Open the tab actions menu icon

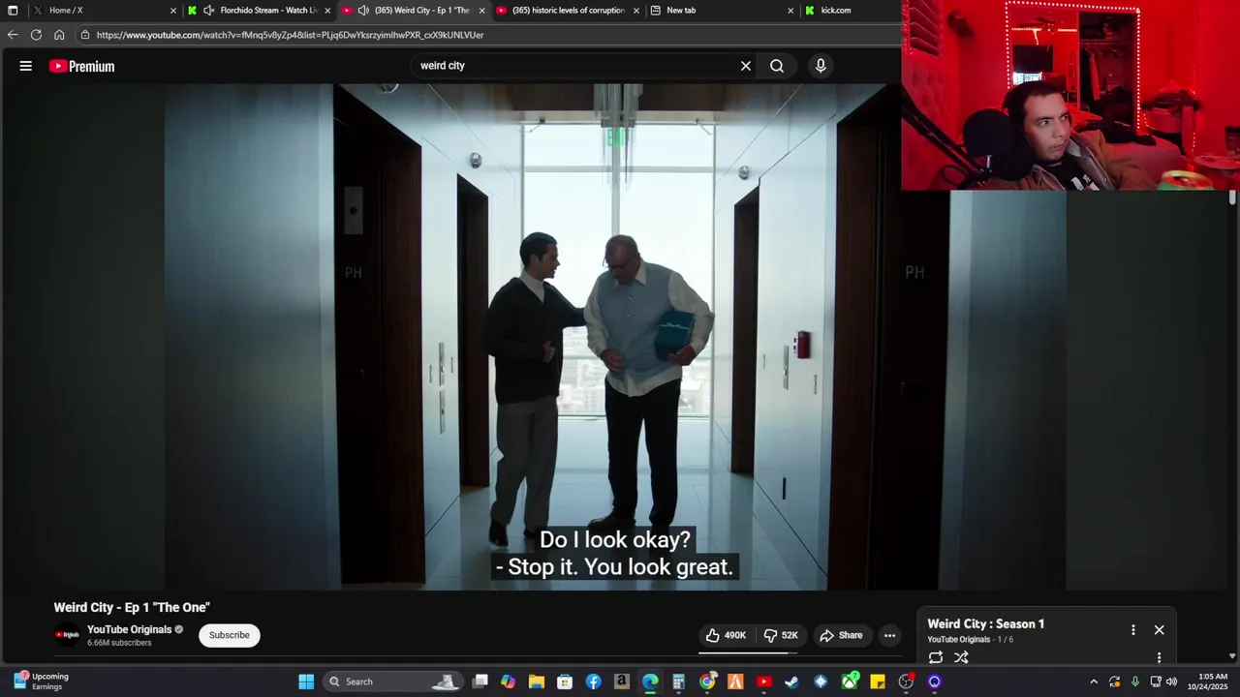(13, 11)
